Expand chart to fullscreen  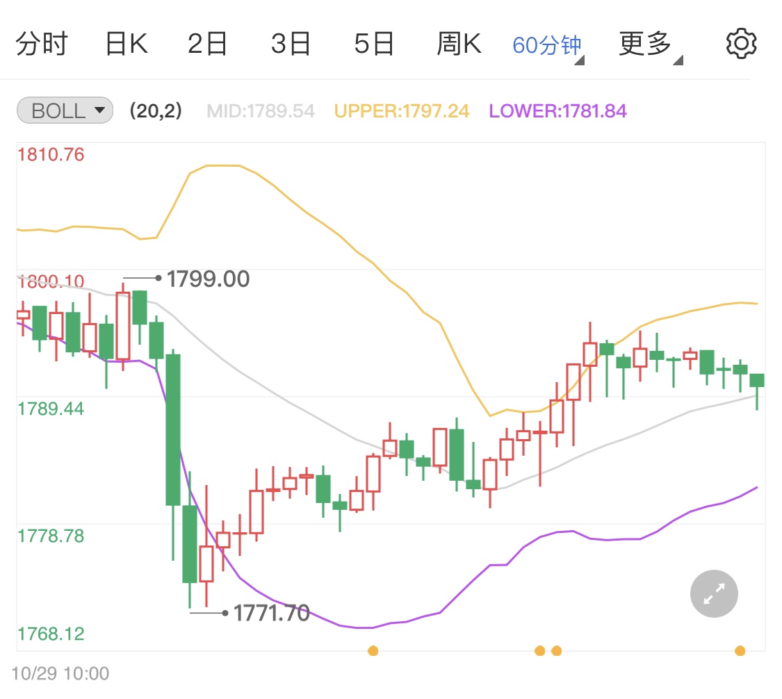tap(714, 593)
